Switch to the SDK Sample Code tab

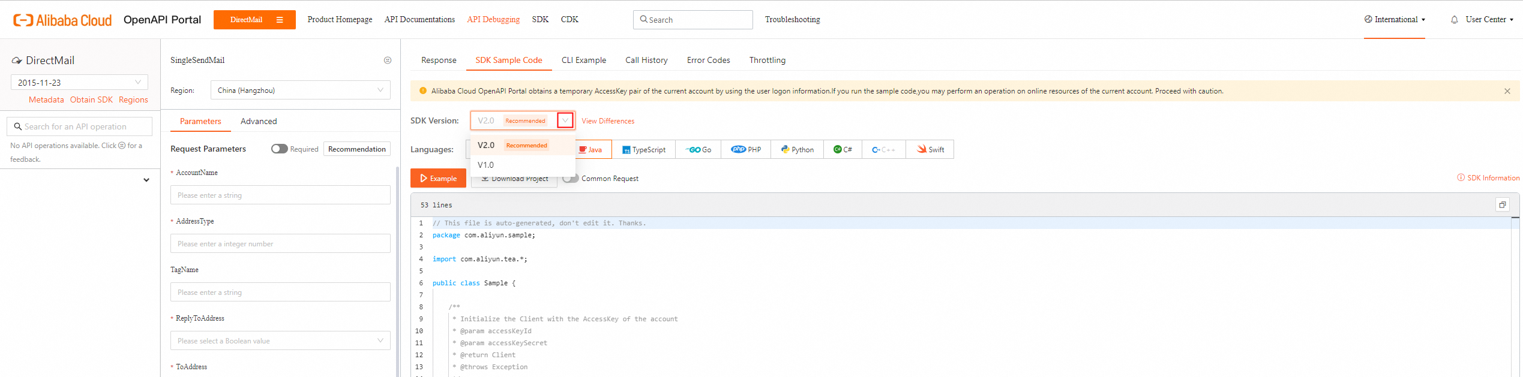509,61
